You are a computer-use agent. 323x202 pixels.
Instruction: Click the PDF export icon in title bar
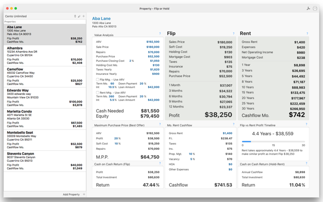[308, 9]
